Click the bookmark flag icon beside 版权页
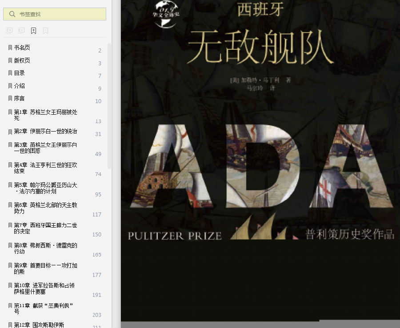 [x=10, y=60]
